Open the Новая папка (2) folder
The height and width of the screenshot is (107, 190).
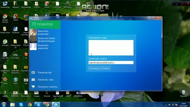16,44
